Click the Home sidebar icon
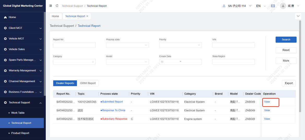This screenshot has width=305, height=140. pos(5,17)
